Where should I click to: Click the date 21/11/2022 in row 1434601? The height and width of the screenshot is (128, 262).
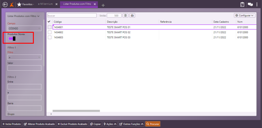click(219, 27)
